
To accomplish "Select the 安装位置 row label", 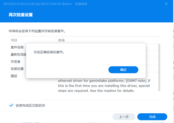I will 17,69.
